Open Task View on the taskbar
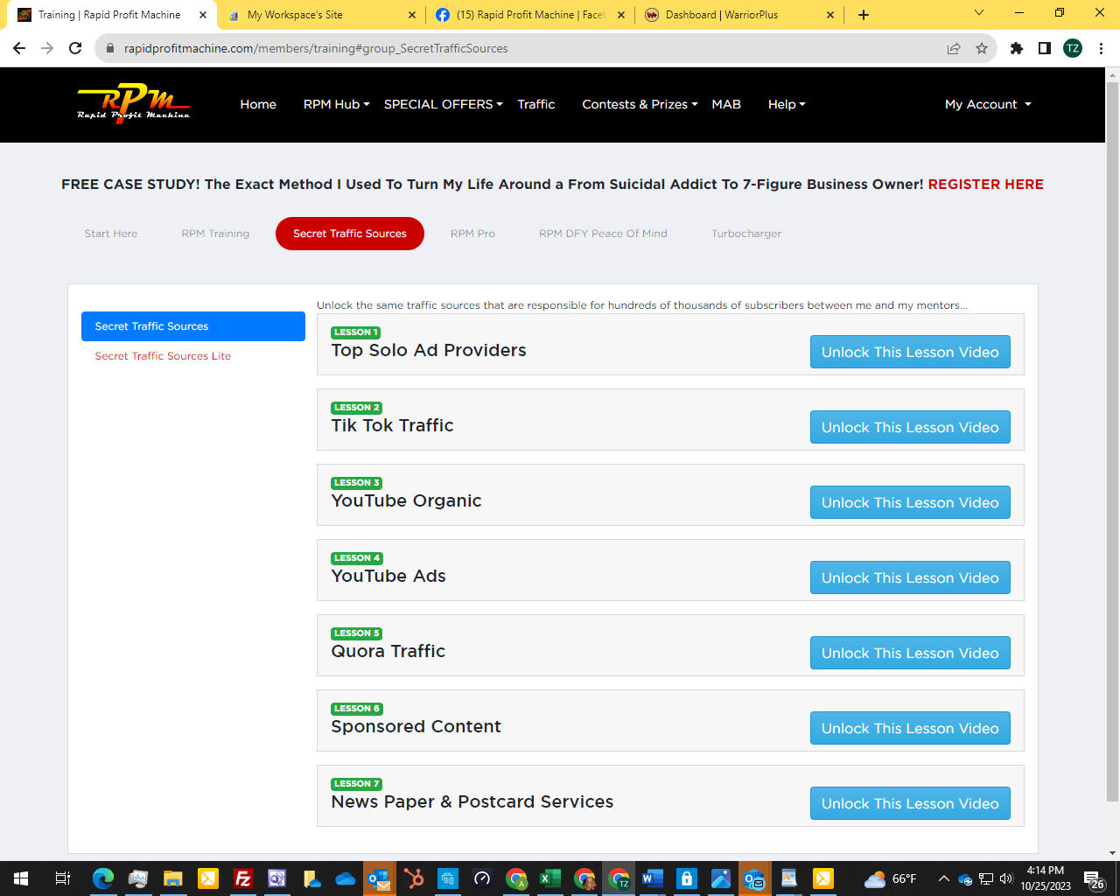The image size is (1120, 896). [x=63, y=878]
